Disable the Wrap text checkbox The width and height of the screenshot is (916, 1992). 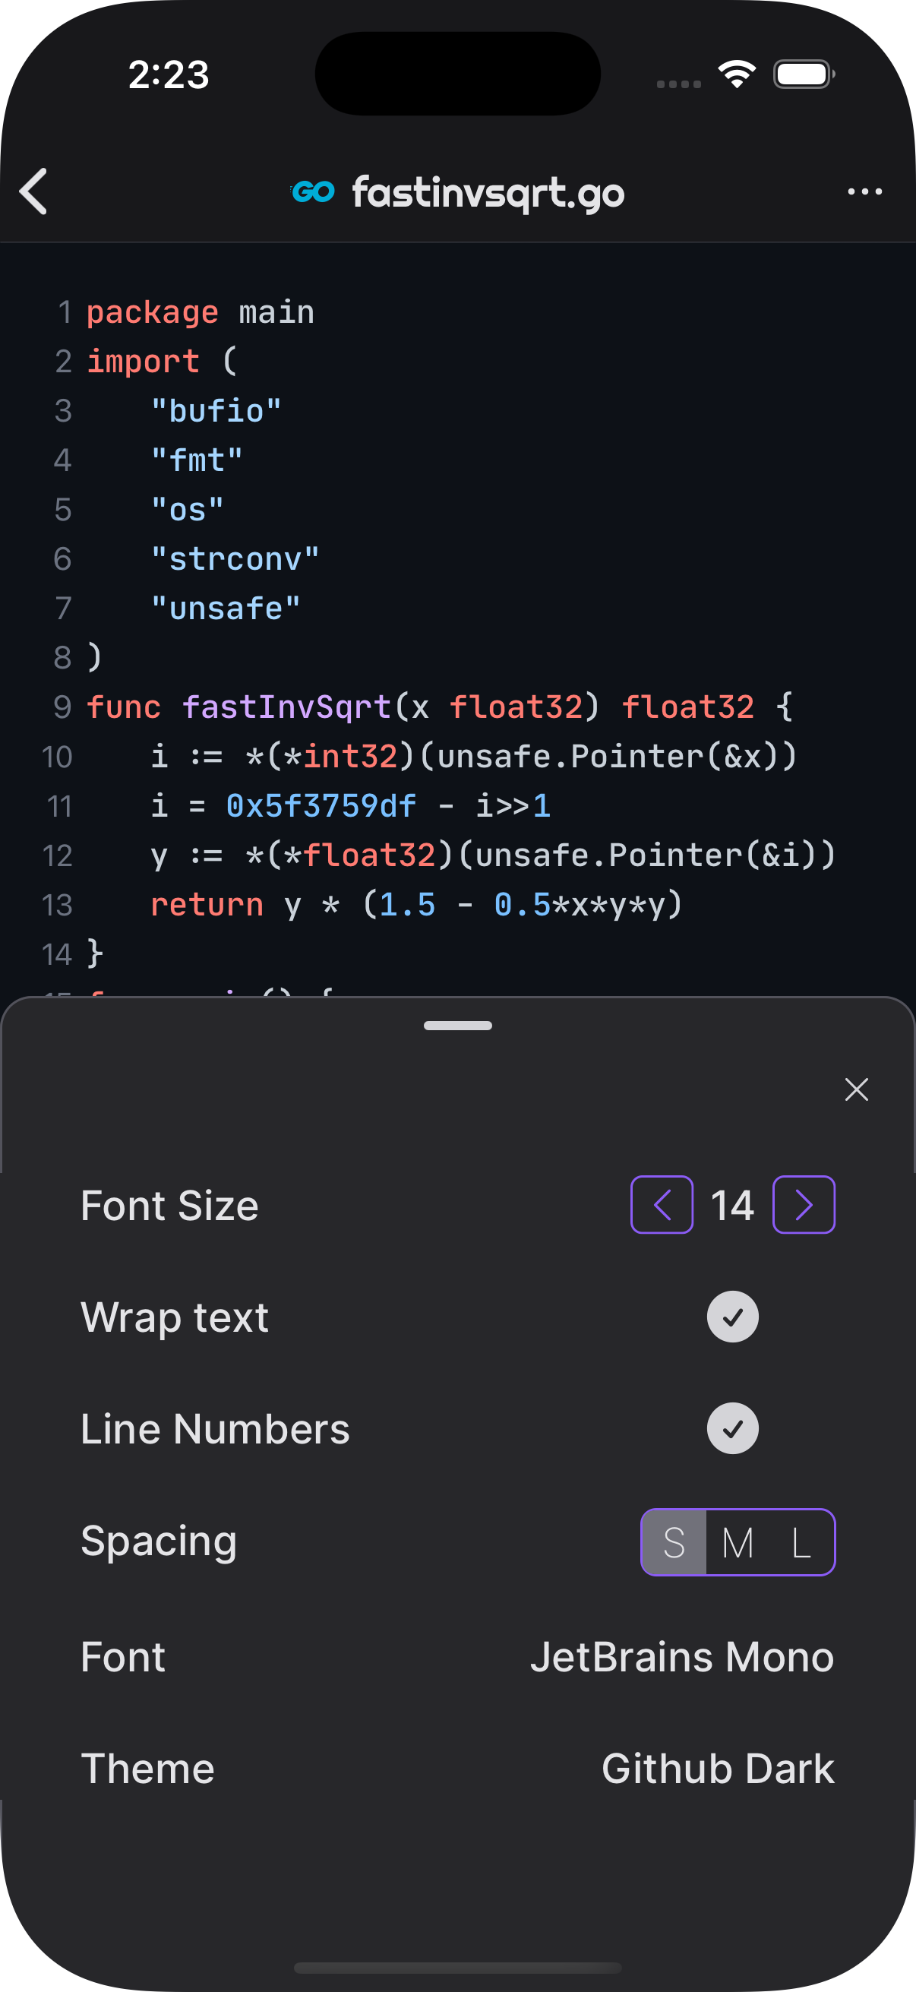[x=732, y=1316]
